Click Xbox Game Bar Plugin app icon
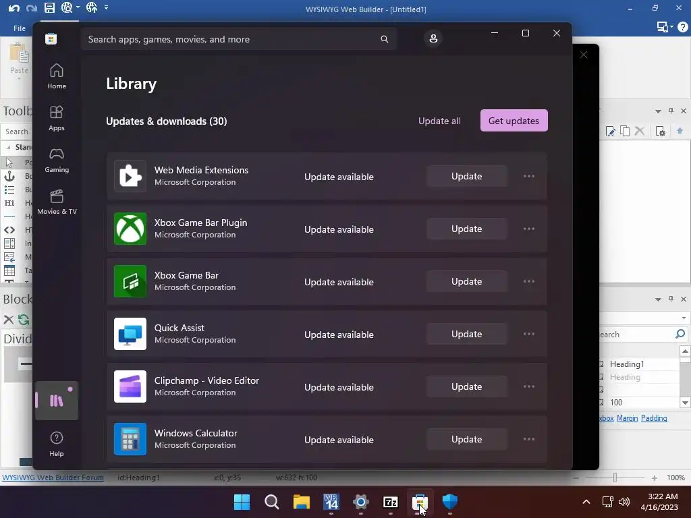 pyautogui.click(x=130, y=229)
